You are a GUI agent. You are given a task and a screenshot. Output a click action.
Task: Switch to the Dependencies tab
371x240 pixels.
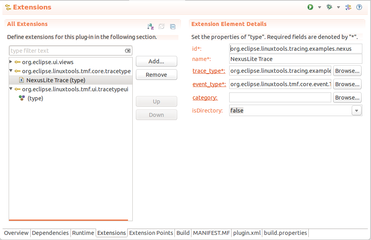[x=50, y=233]
